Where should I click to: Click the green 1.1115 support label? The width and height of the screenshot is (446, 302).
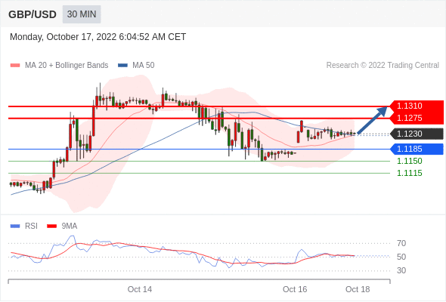click(x=409, y=173)
